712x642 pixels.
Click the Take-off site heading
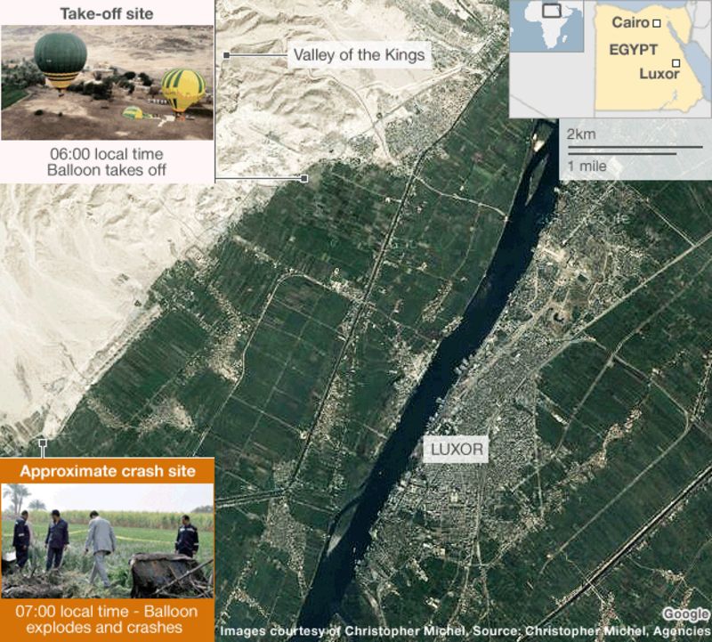(x=106, y=13)
